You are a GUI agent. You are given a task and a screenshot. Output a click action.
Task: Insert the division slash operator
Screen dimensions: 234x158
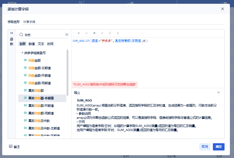tap(102, 33)
